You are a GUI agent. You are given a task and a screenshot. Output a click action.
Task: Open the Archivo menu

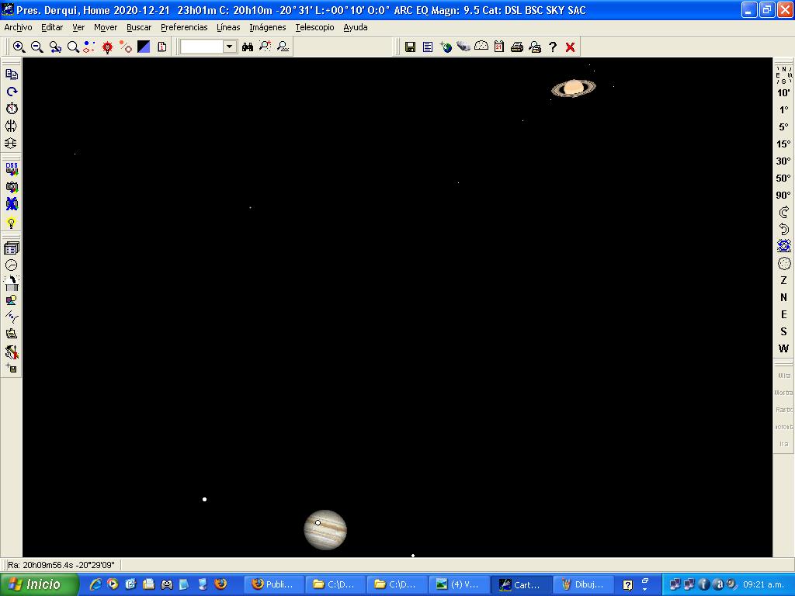(19, 27)
